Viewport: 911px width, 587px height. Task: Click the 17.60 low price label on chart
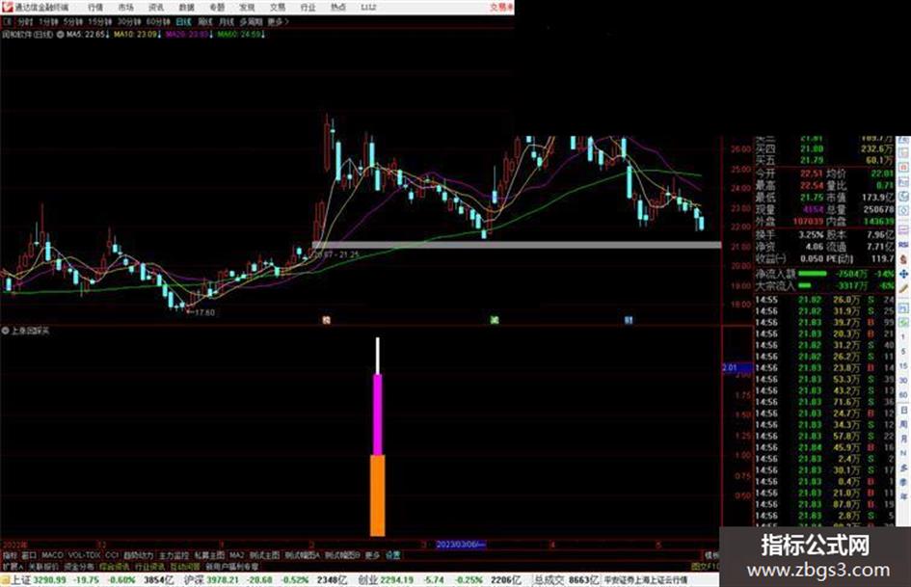click(204, 312)
